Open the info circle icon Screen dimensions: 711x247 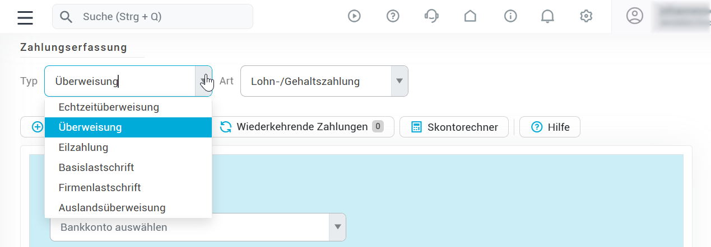(x=510, y=16)
